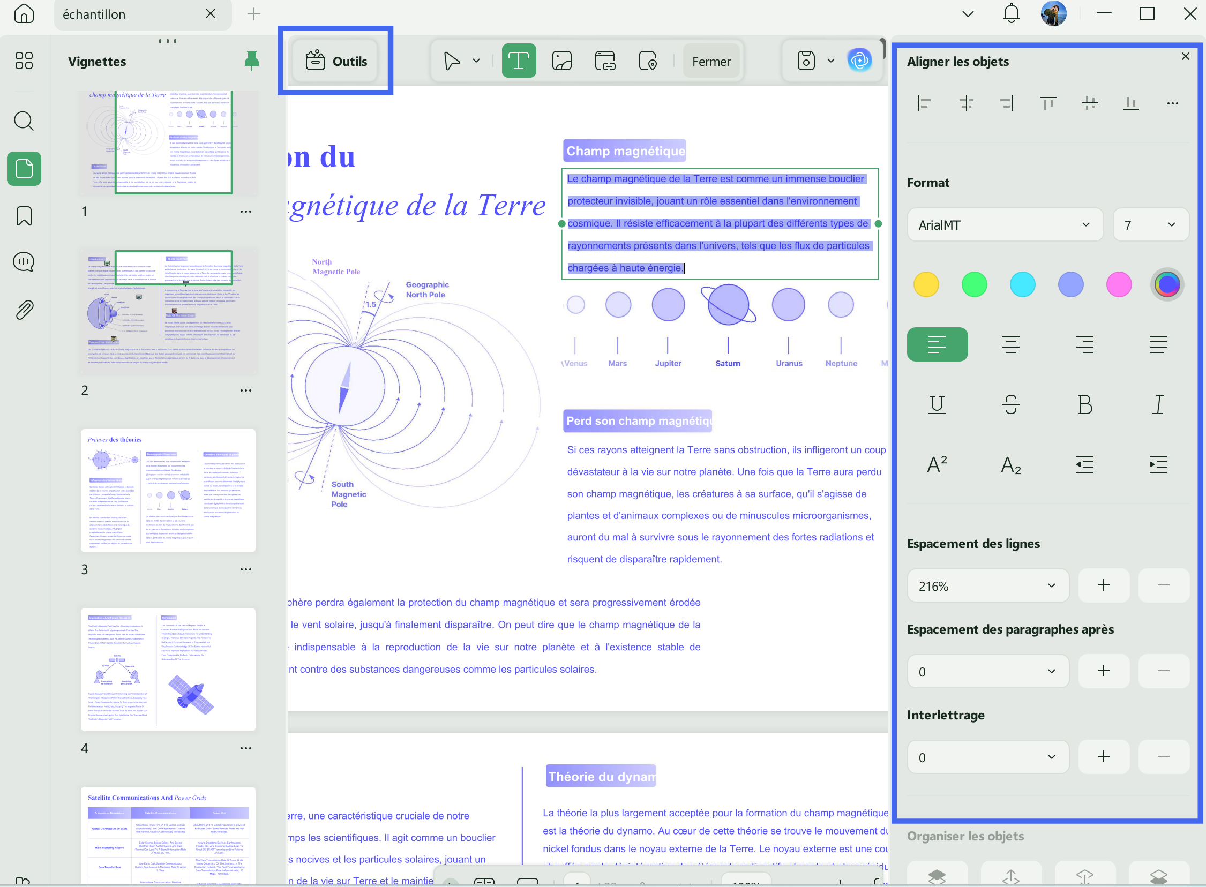1206x887 pixels.
Task: Close the Aligner les objets panel
Action: (1186, 56)
